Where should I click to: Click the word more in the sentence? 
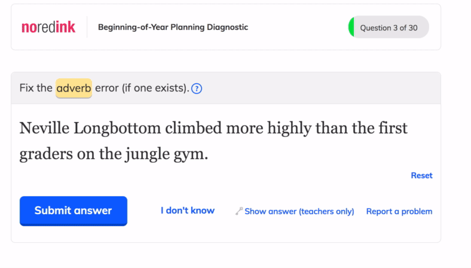pos(244,129)
